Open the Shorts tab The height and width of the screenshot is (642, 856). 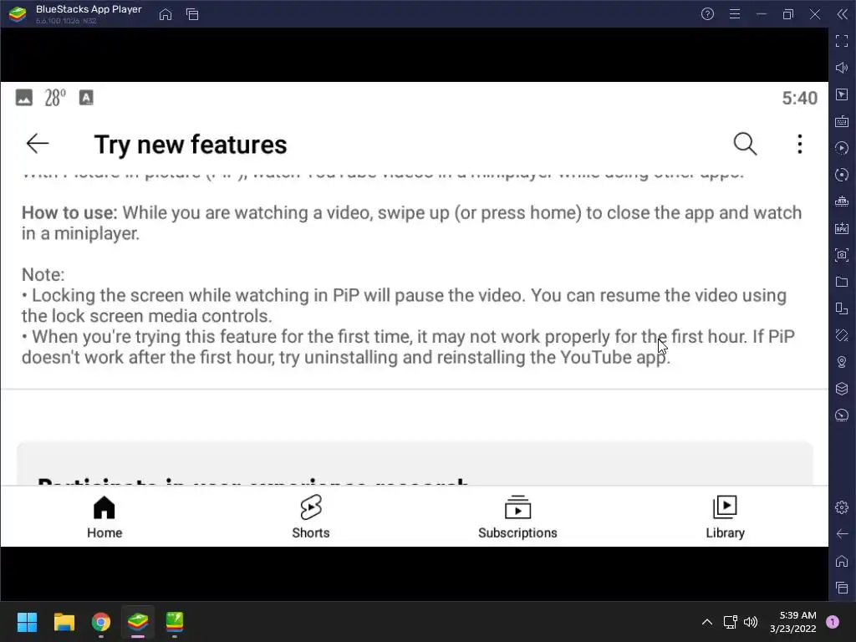[311, 517]
